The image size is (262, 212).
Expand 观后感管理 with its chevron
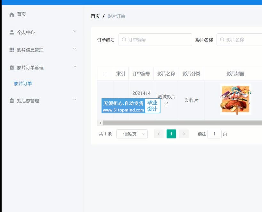click(75, 100)
